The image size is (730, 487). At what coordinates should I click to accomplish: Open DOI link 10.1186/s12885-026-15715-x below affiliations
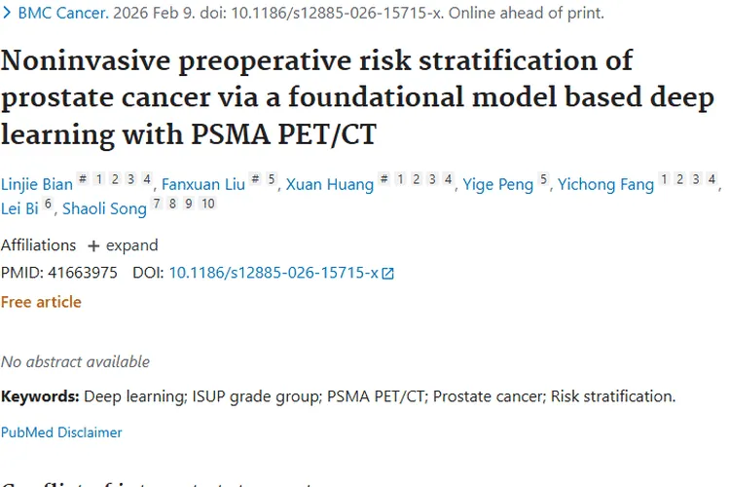tap(274, 273)
